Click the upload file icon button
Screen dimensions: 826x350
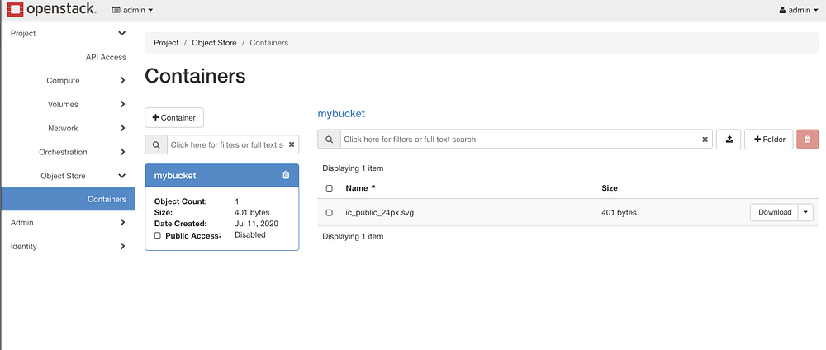click(729, 140)
